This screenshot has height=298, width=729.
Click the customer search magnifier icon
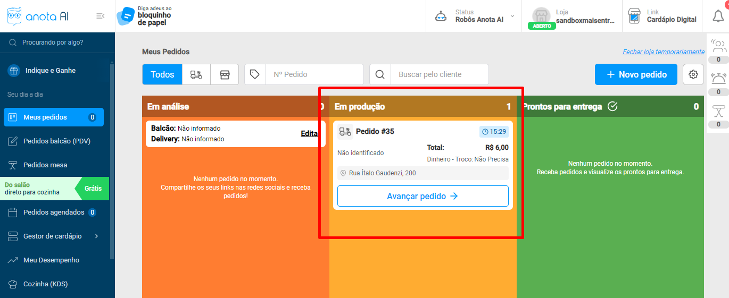click(380, 74)
